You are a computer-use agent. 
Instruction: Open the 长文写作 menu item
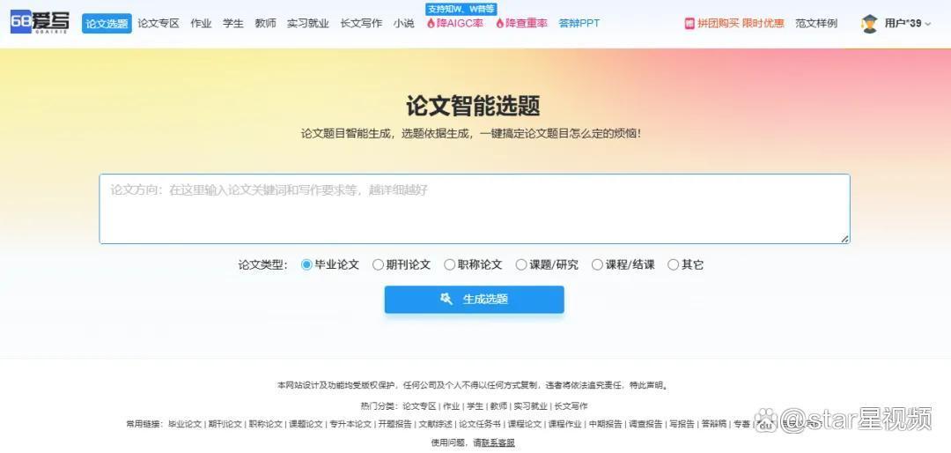tap(362, 24)
